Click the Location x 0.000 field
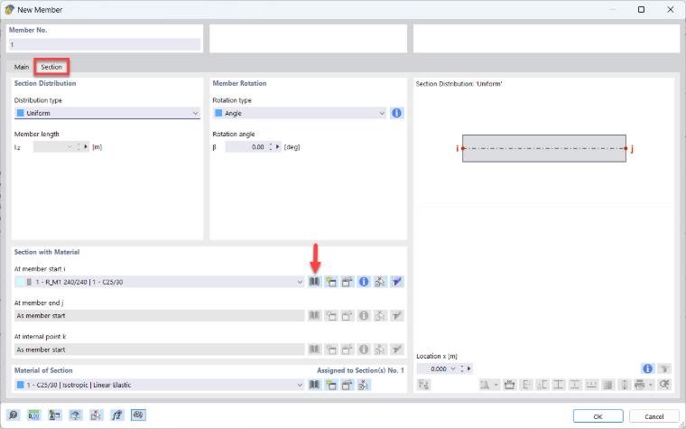This screenshot has height=429, width=686. tap(433, 369)
